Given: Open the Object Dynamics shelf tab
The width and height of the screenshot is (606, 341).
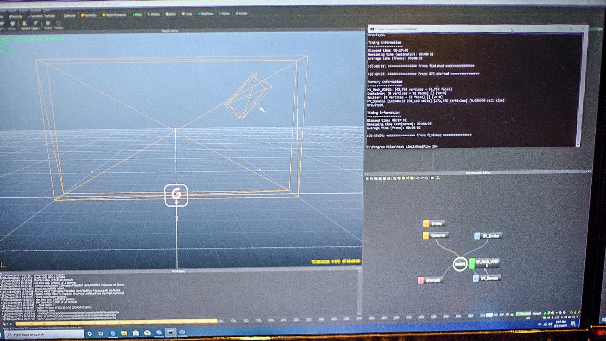Looking at the screenshot, I should pyautogui.click(x=114, y=15).
